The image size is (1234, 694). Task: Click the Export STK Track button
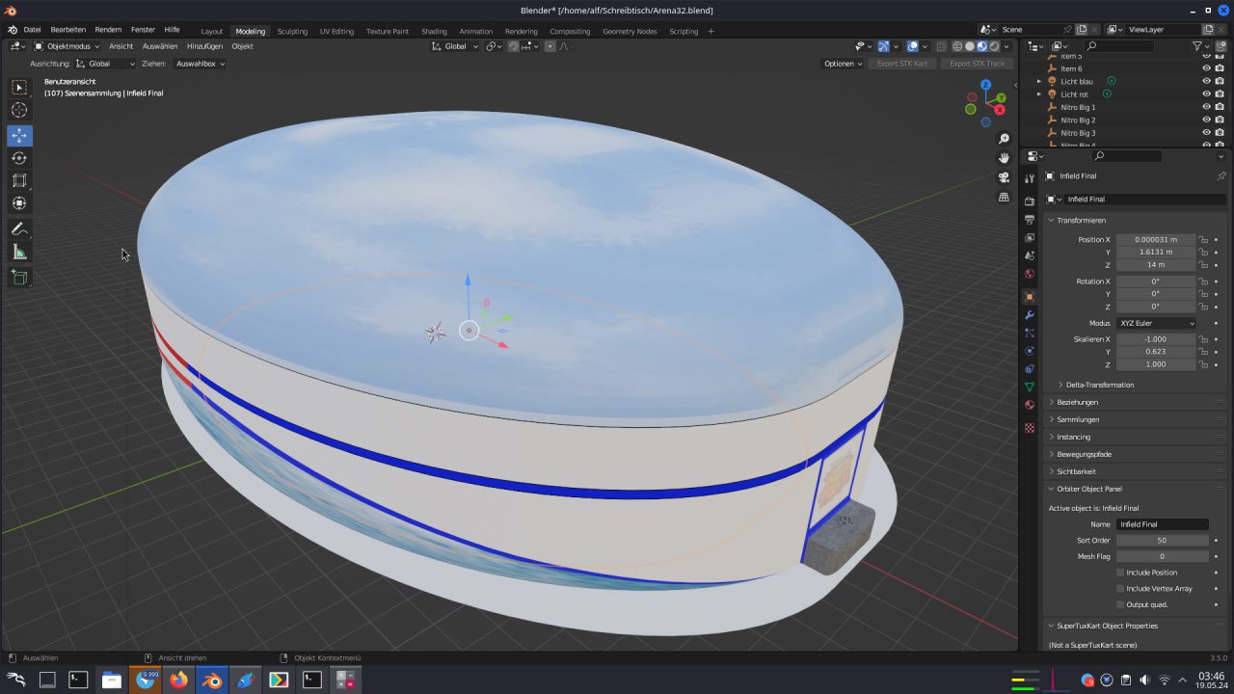[977, 64]
